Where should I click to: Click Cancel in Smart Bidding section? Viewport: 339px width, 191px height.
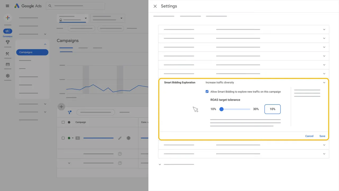(309, 136)
